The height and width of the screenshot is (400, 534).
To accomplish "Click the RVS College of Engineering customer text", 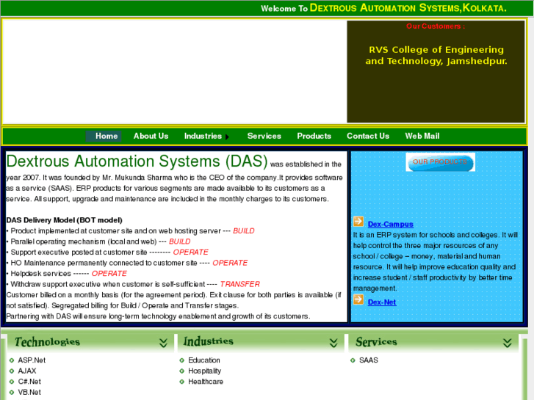I will (x=436, y=55).
